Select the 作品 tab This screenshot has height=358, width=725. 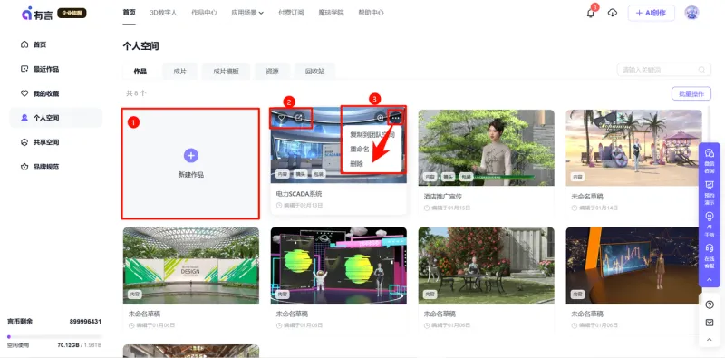click(x=140, y=72)
